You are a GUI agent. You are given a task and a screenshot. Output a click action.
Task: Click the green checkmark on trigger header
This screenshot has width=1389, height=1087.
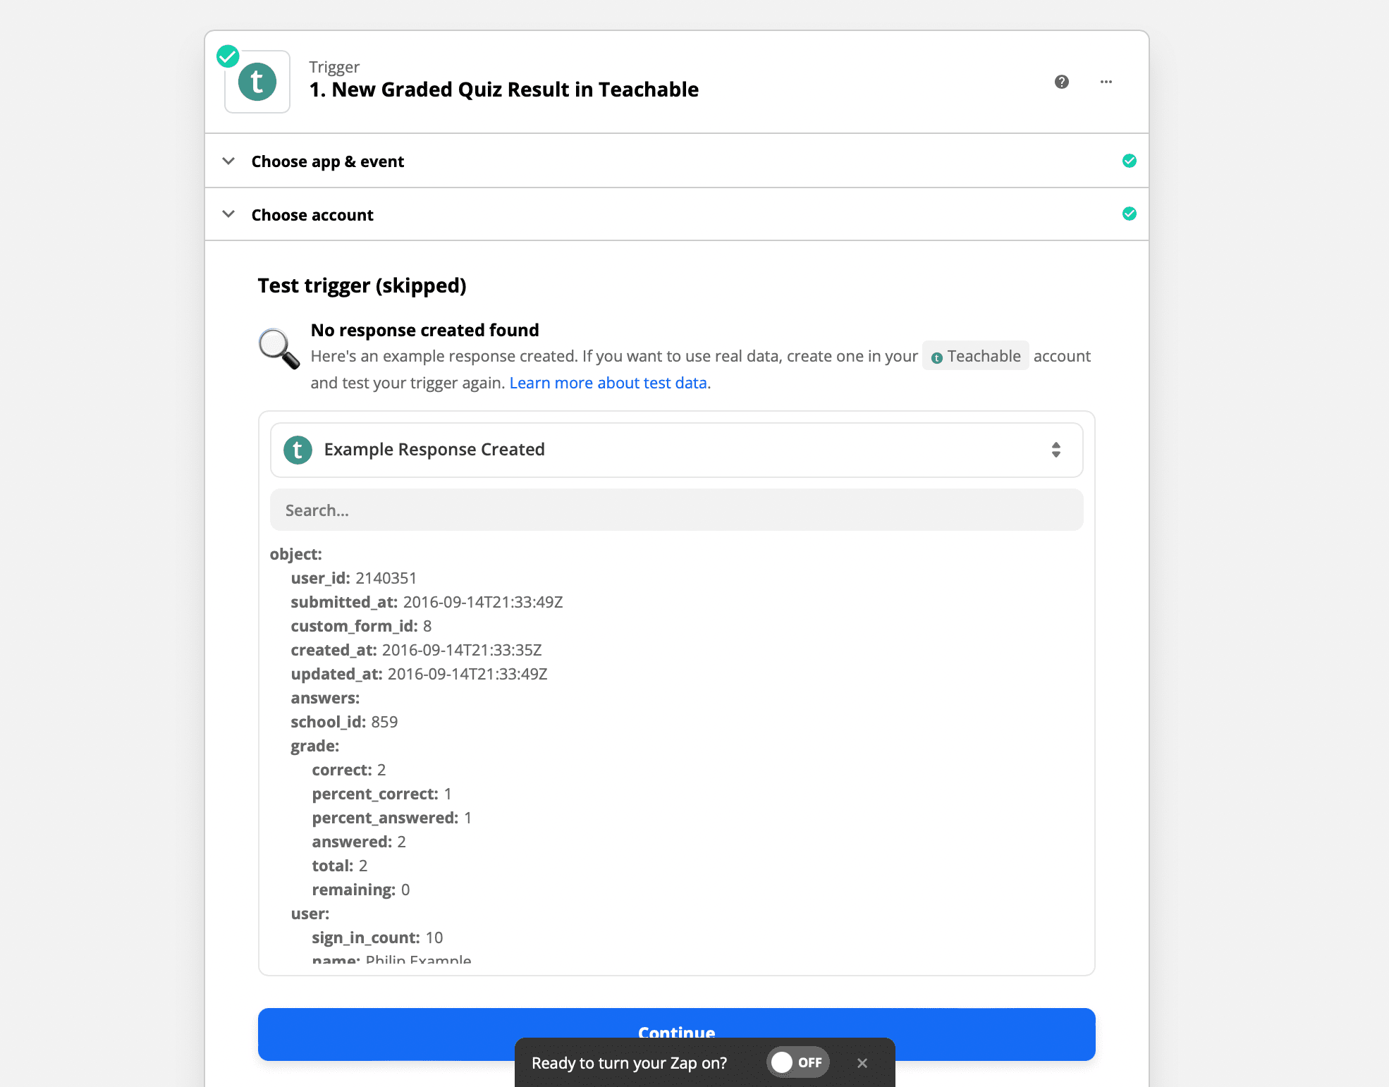click(226, 54)
